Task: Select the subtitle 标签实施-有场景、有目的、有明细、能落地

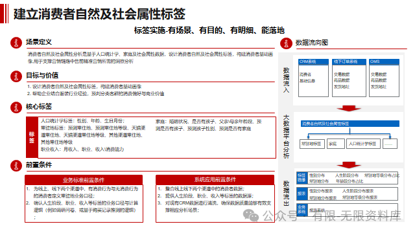Action: (209, 30)
